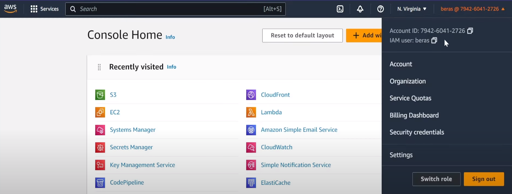Open Amazon Simple Email Service link
Image resolution: width=512 pixels, height=194 pixels.
click(299, 130)
